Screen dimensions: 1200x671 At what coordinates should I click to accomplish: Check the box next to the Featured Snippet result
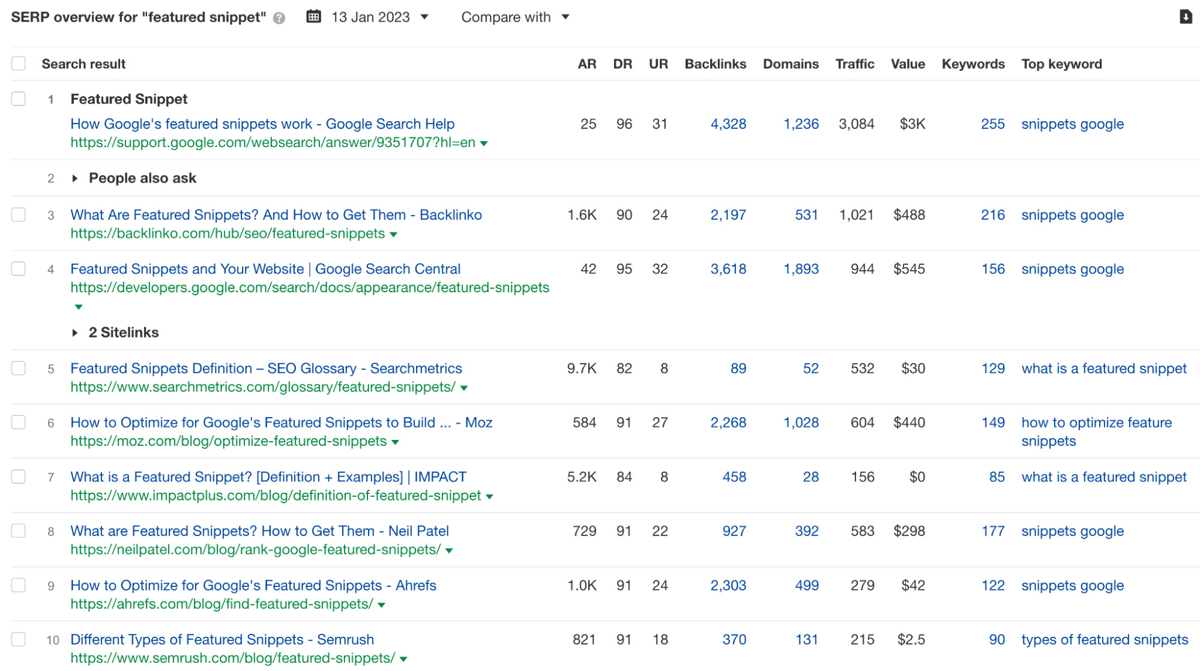pos(19,98)
